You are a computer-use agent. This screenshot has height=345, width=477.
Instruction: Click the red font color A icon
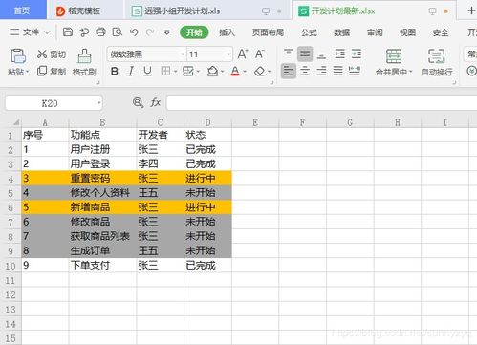coord(235,71)
